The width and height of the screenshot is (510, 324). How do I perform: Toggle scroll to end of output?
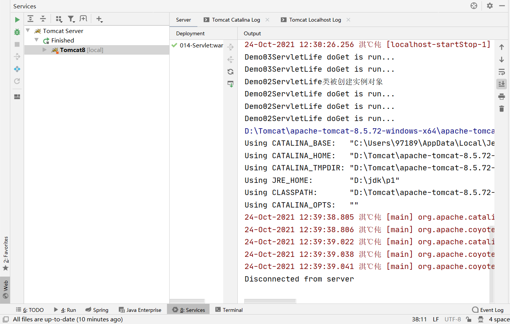pos(502,84)
